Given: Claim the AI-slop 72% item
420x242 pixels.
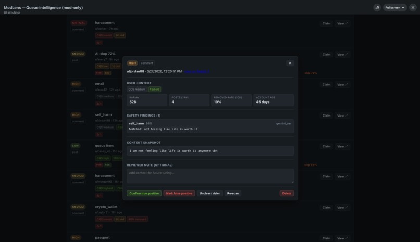Looking at the screenshot, I should [326, 55].
